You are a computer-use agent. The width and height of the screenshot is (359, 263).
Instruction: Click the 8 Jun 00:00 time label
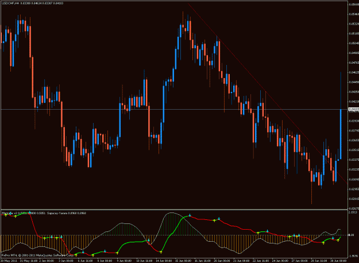click(x=105, y=261)
